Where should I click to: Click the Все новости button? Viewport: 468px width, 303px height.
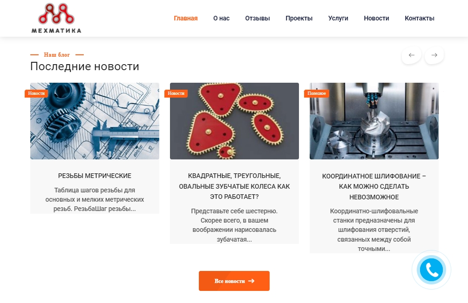click(234, 281)
